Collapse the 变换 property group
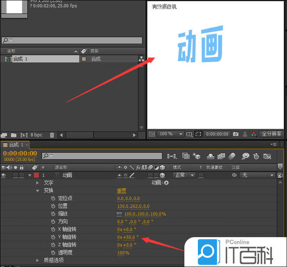 [38, 191]
